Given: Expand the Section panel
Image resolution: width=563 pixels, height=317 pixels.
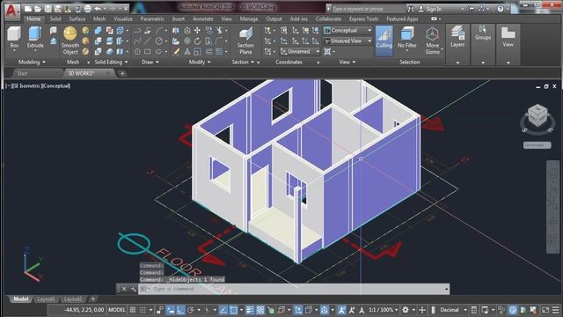Looking at the screenshot, I should point(244,63).
